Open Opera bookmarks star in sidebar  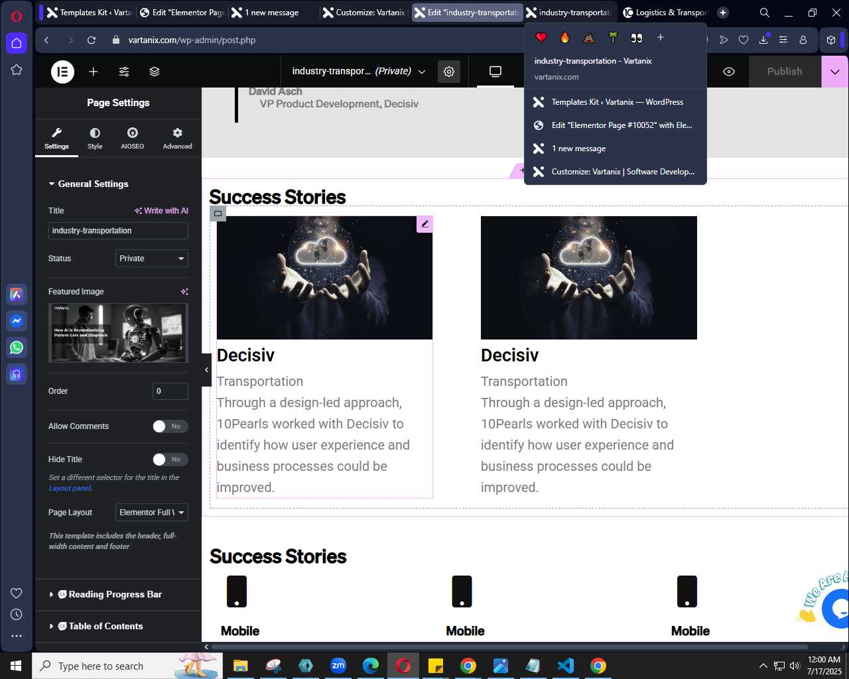coord(17,70)
